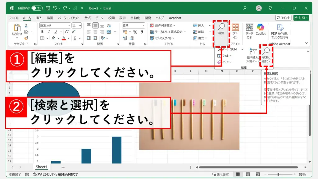Click the Cut scissors icon
Screen dimensions: 318x179
(26, 25)
